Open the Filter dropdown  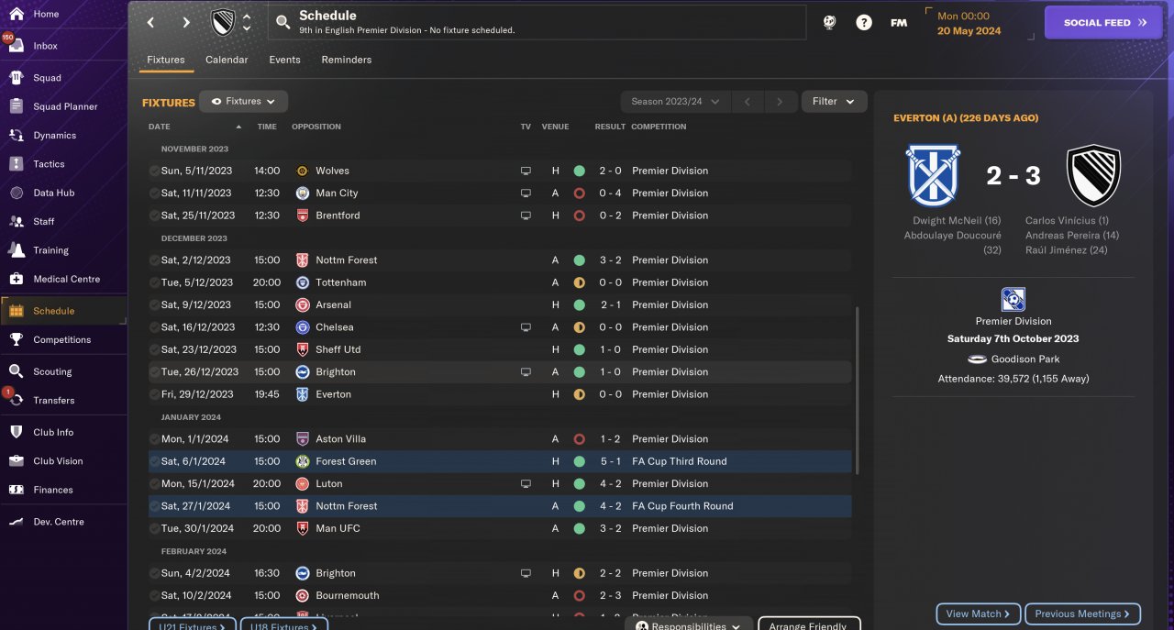(x=834, y=102)
